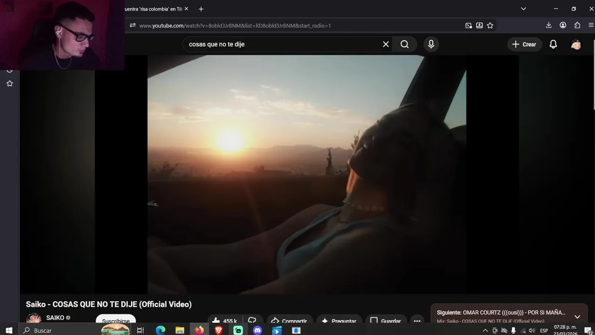Click the Compartir share button
The width and height of the screenshot is (595, 335).
tap(289, 321)
